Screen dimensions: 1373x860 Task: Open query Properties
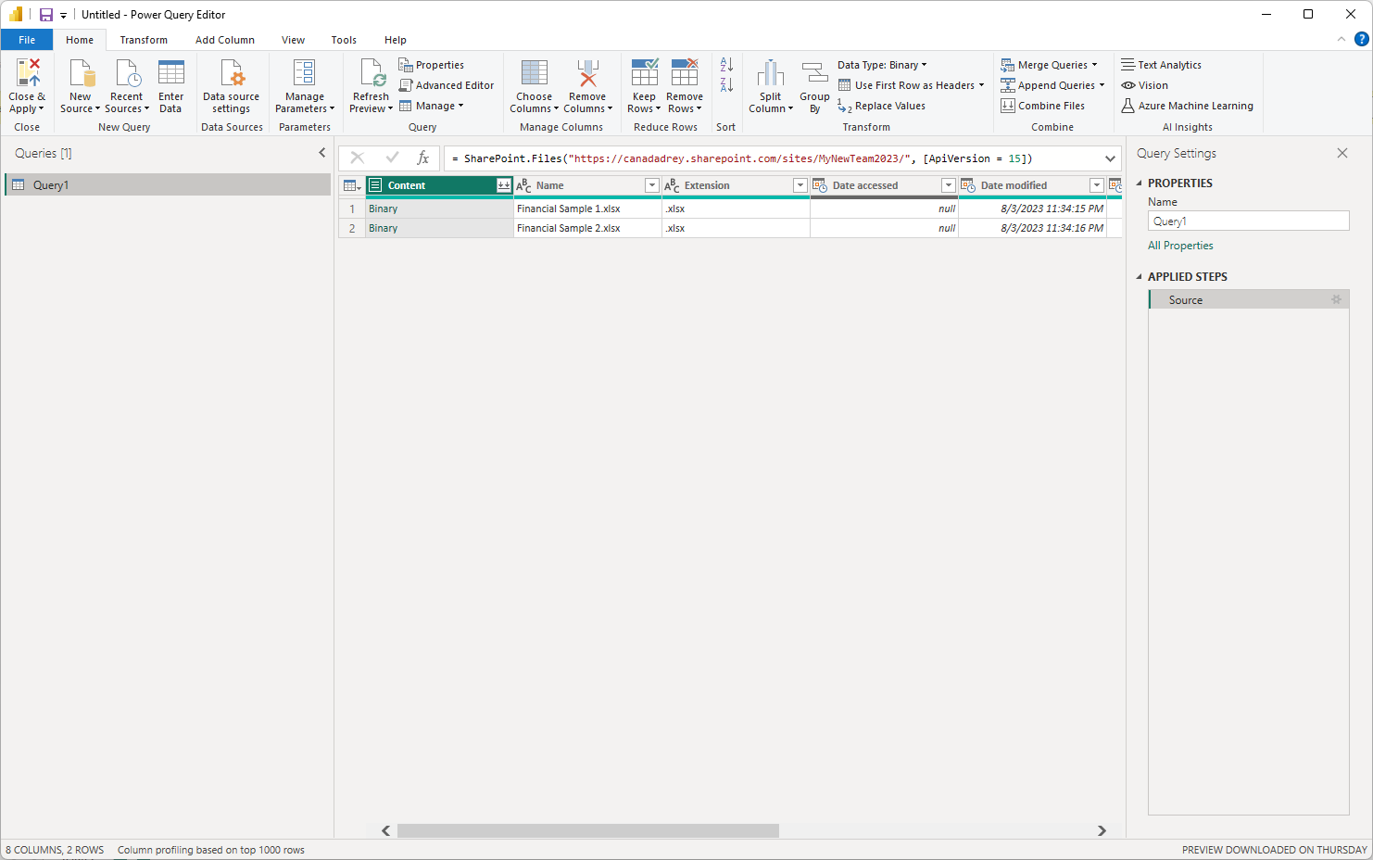point(432,65)
